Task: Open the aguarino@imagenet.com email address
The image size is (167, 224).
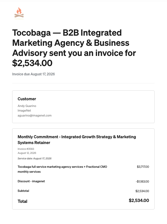Action: pos(35,115)
